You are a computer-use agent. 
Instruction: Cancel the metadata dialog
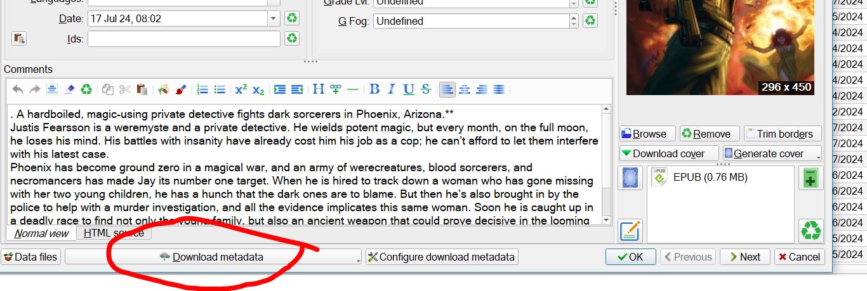(x=799, y=257)
